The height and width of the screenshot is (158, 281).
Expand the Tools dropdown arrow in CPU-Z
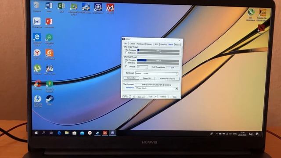(156, 97)
